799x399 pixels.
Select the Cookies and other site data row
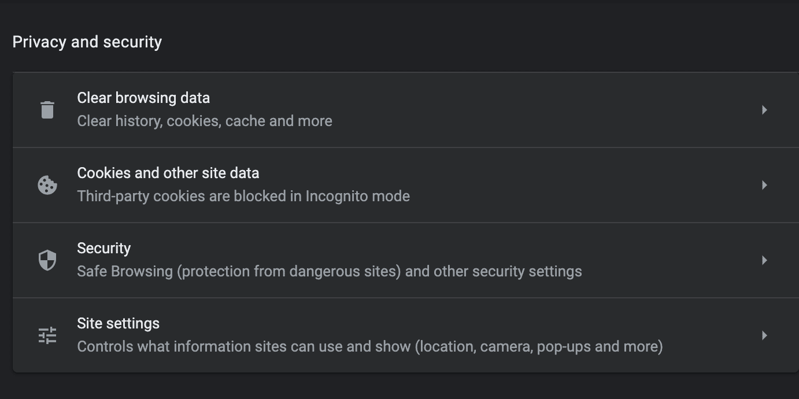[399, 184]
